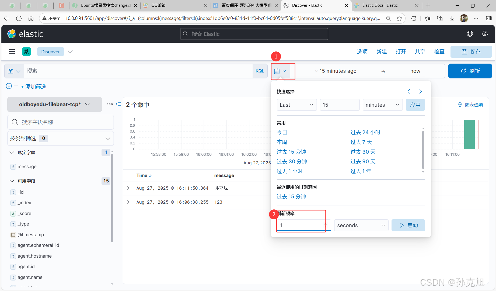Screen dimensions: 496x291
Task: Open the index pattern options dots
Action: (109, 104)
